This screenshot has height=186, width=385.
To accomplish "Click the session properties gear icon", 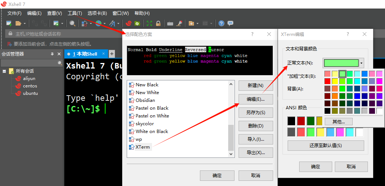I will point(56,23).
